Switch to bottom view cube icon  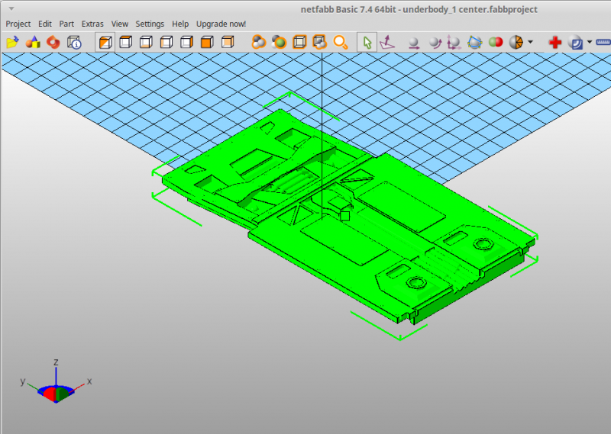(146, 42)
